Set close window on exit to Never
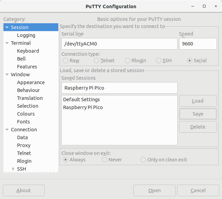The image size is (222, 199). coord(104,160)
